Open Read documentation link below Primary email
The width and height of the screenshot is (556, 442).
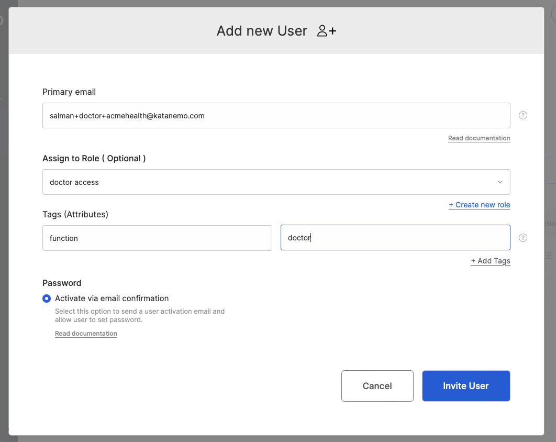click(479, 138)
